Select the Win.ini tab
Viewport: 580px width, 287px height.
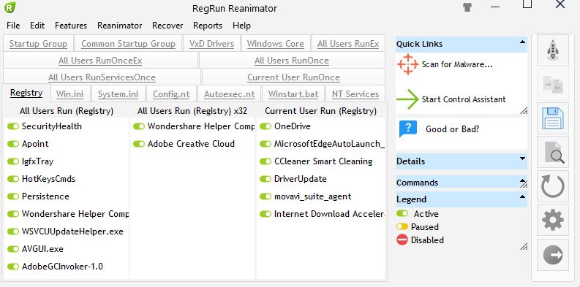pyautogui.click(x=69, y=93)
